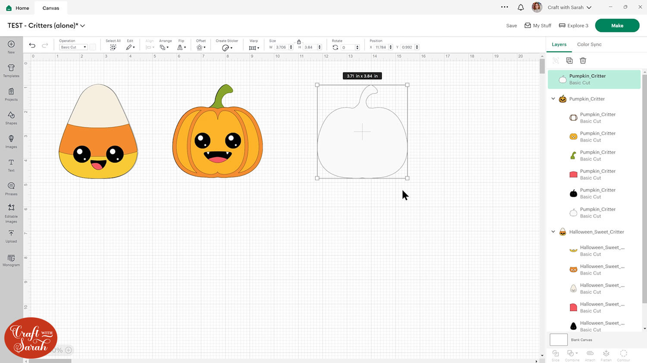Undo the last action
647x363 pixels.
tap(32, 45)
